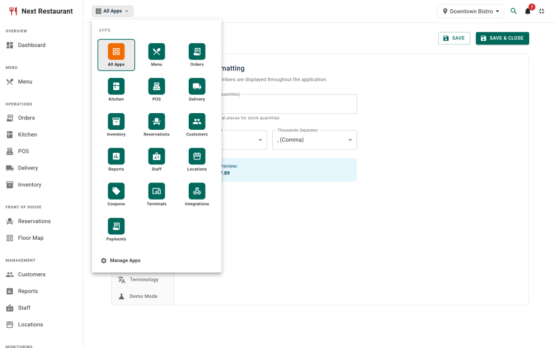Open Reports in the sidebar
Screen dimensions: 557x348
tap(41, 291)
